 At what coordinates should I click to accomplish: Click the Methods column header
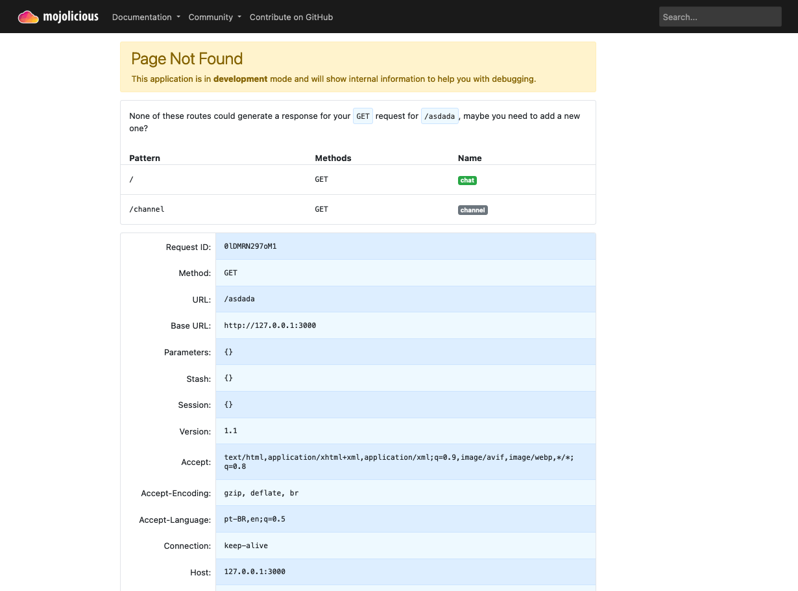tap(333, 158)
